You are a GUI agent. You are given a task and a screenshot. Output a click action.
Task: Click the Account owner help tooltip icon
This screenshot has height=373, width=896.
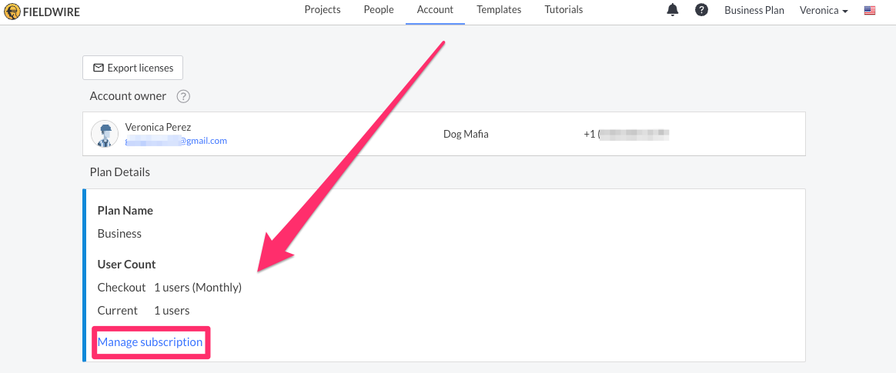(183, 97)
